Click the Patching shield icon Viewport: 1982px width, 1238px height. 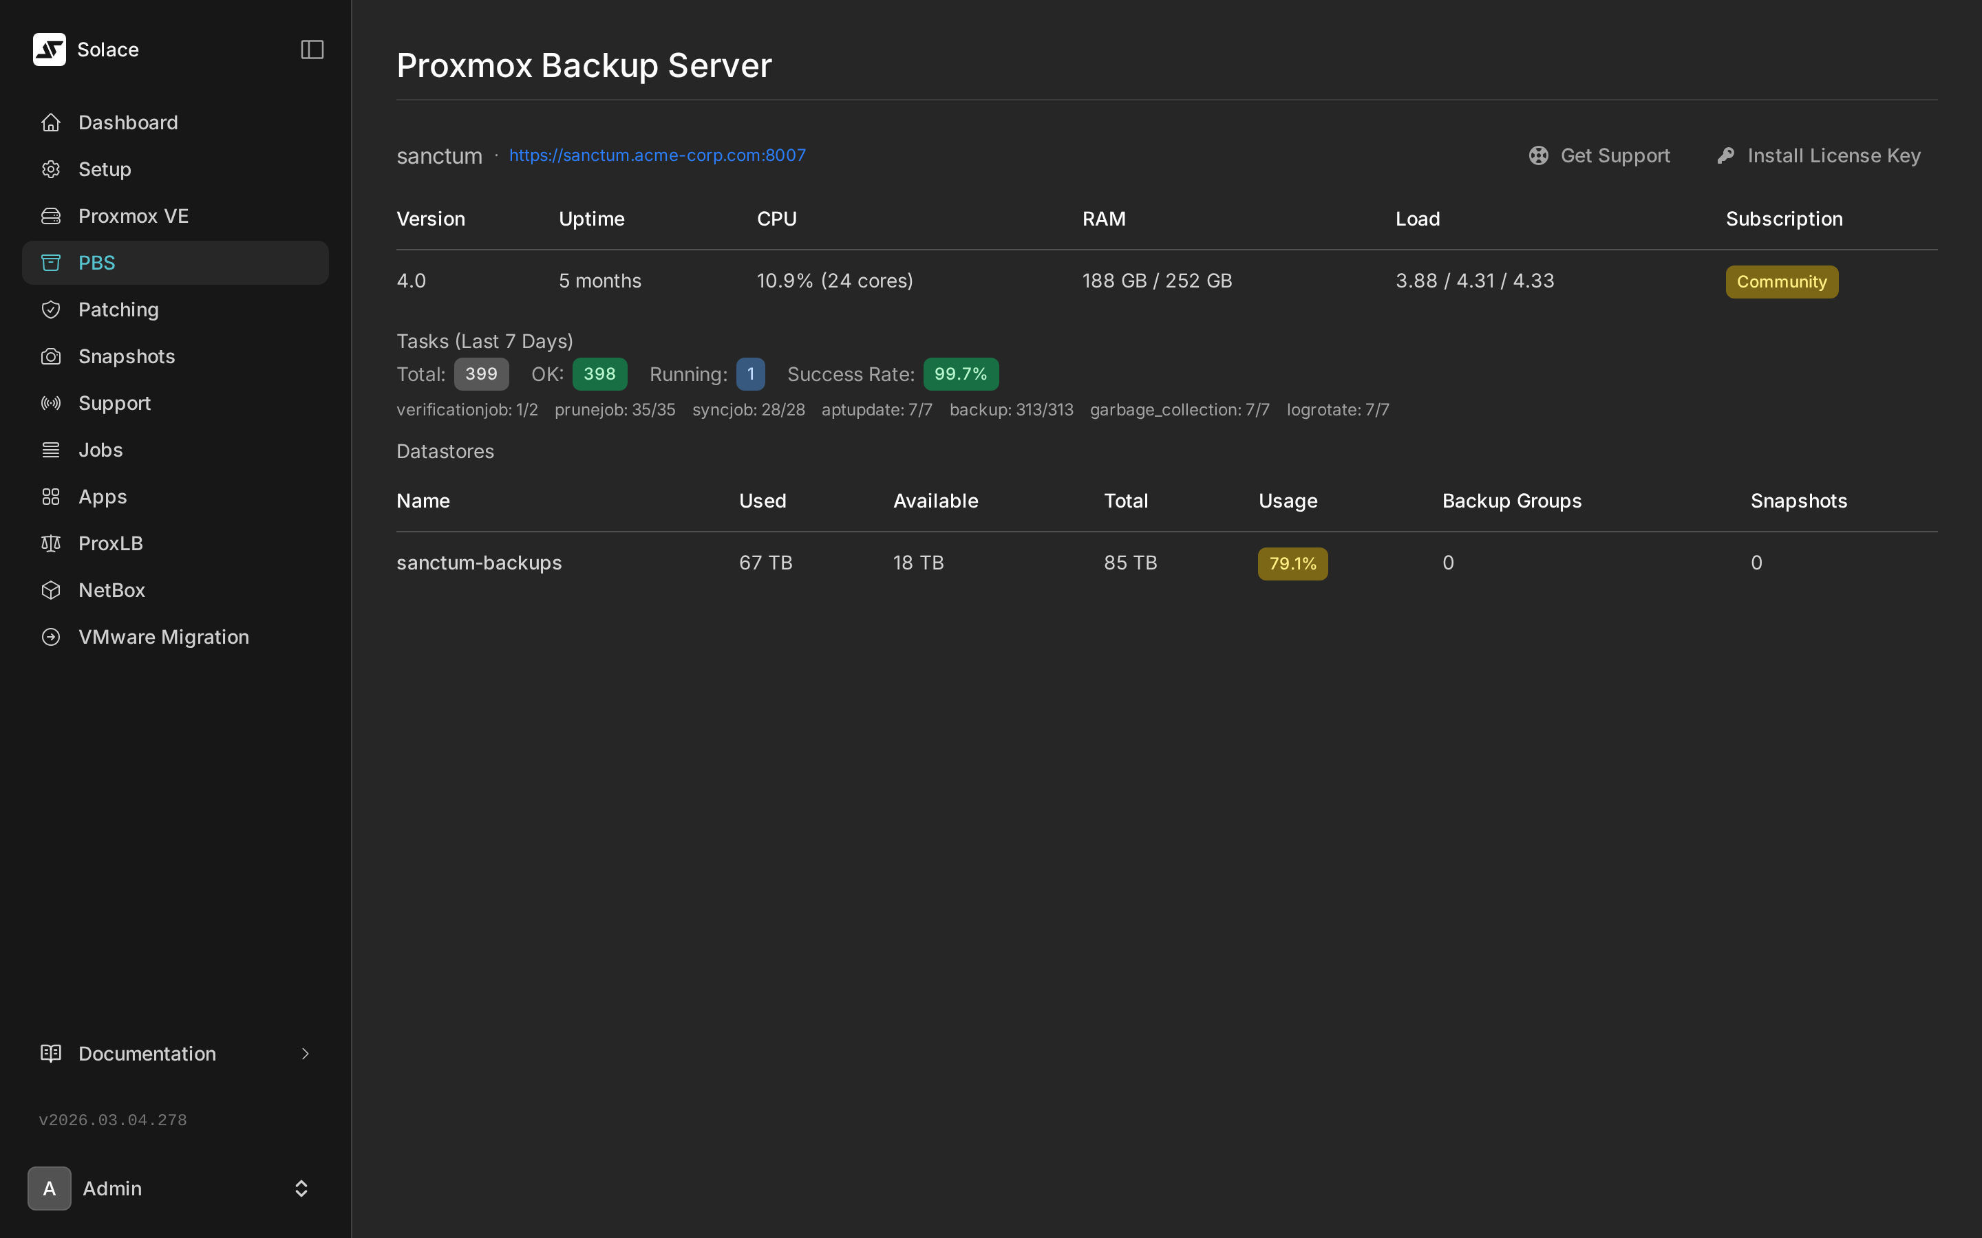[x=51, y=309]
